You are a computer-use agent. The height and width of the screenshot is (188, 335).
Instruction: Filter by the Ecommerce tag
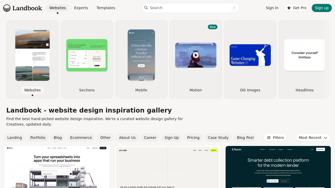[x=81, y=138]
